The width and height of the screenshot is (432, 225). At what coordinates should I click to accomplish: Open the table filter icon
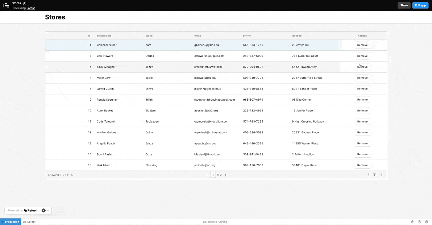375,175
